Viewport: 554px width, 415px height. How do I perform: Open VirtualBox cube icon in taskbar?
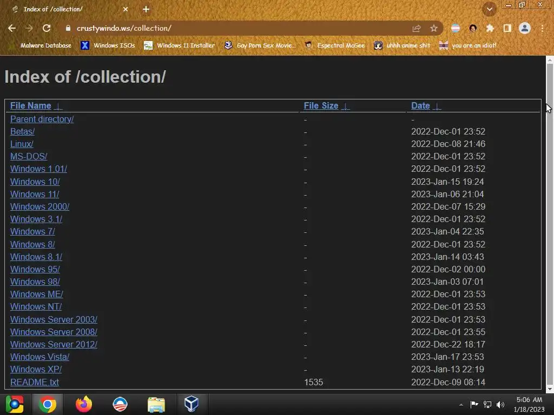coord(191,404)
